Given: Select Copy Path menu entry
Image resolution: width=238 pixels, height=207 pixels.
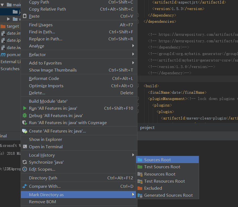Looking at the screenshot, I should (x=79, y=2).
